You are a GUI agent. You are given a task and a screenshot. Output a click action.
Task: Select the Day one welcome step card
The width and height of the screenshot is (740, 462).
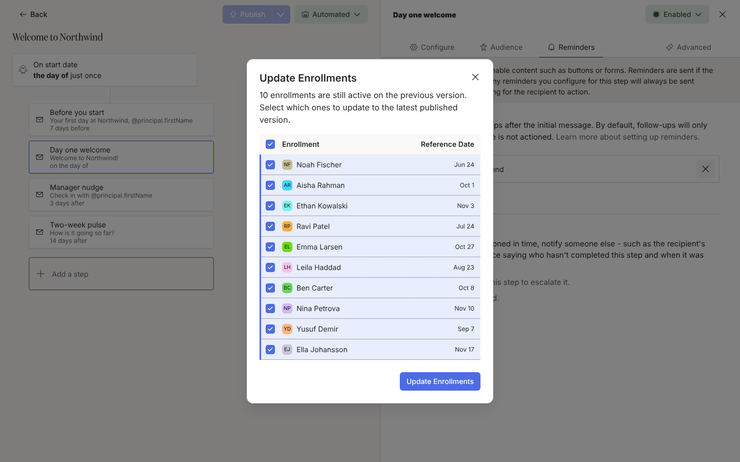pyautogui.click(x=121, y=157)
